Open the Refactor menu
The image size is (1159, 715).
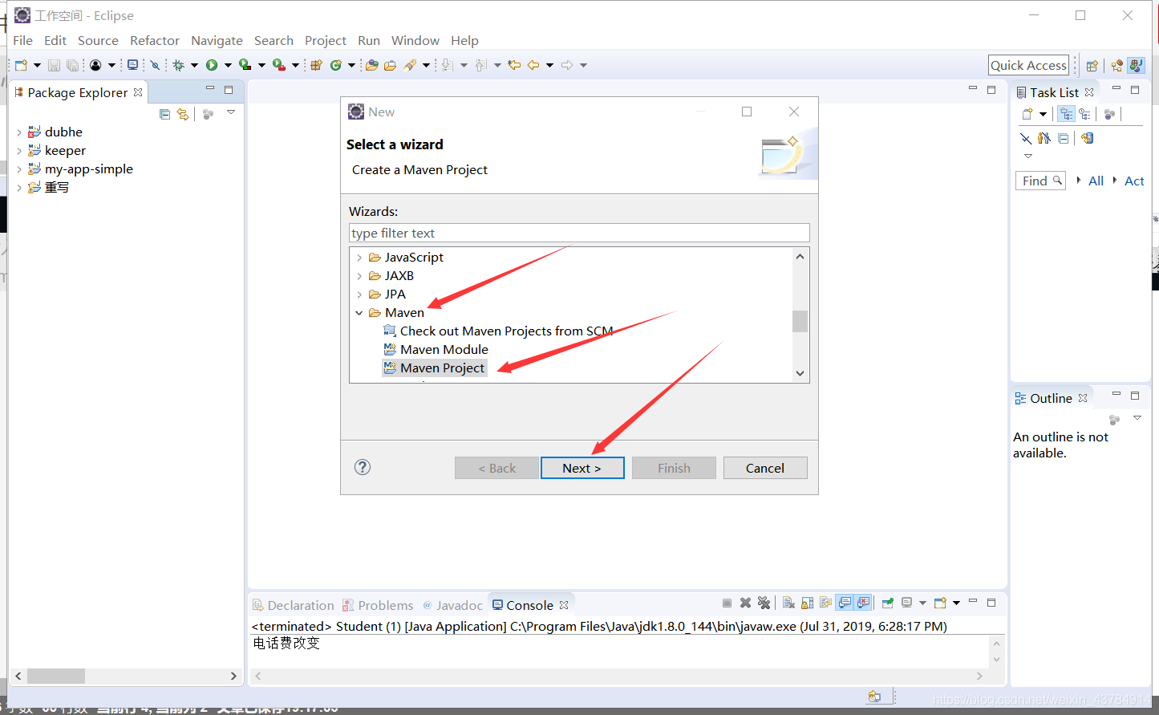tap(155, 40)
